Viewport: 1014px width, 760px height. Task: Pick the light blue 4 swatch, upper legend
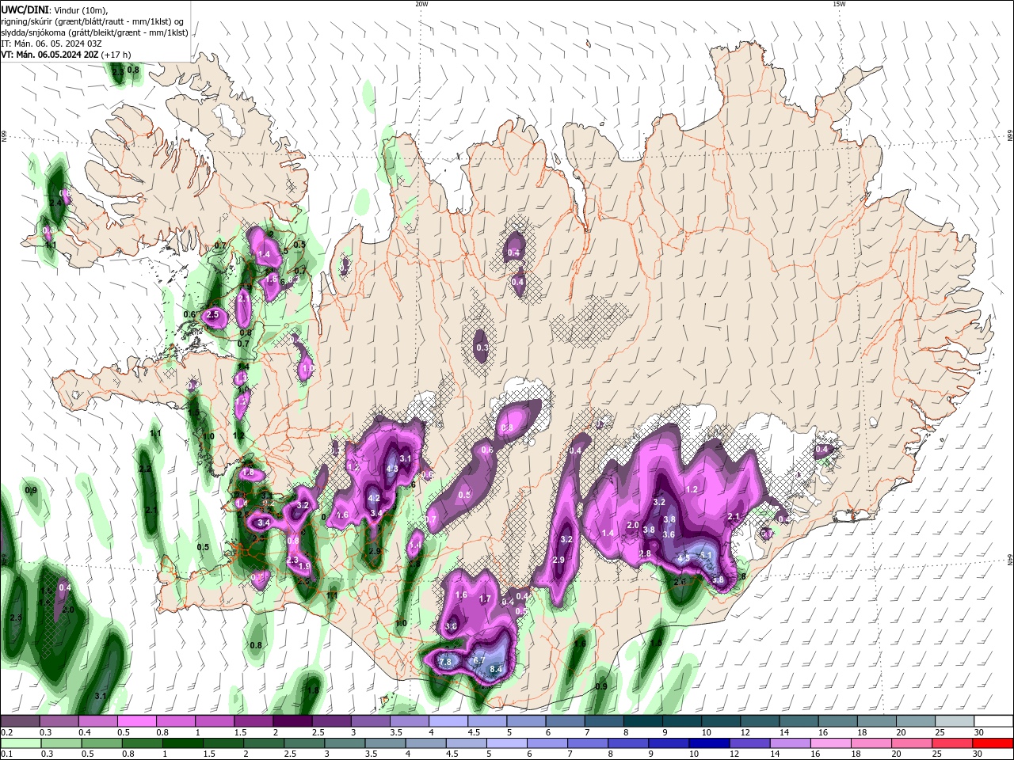(448, 721)
